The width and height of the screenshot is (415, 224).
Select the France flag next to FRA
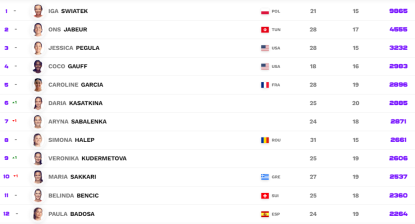coord(264,85)
